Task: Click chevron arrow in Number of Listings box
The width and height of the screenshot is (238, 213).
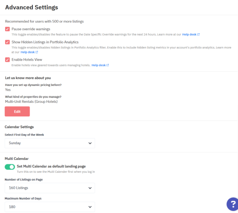Action: (x=90, y=188)
